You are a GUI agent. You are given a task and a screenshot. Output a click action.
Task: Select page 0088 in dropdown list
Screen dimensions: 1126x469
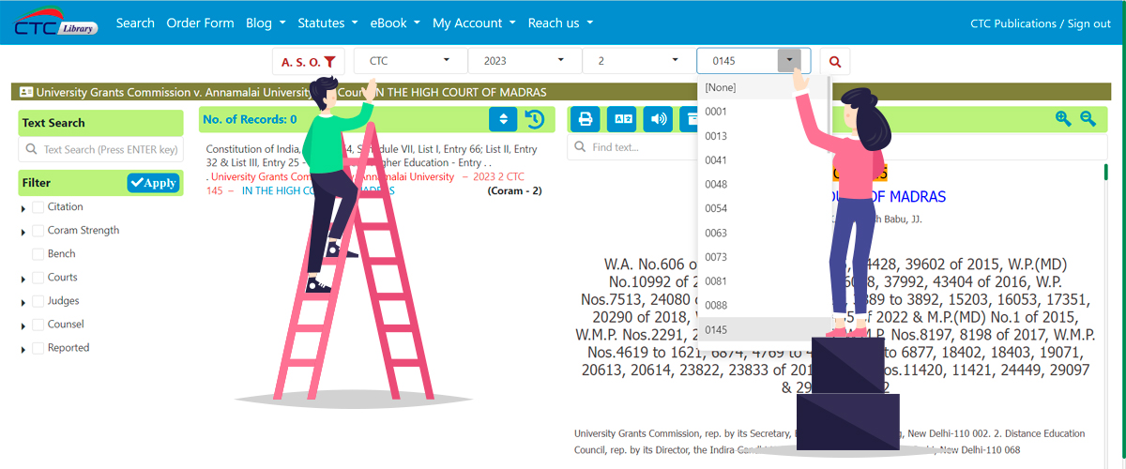click(x=764, y=306)
